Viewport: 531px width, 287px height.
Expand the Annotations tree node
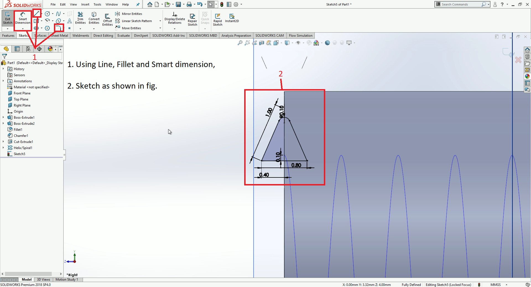click(3, 81)
